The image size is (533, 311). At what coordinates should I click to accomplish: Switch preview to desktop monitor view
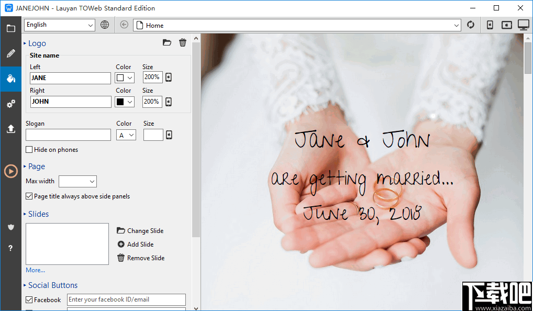pos(523,25)
